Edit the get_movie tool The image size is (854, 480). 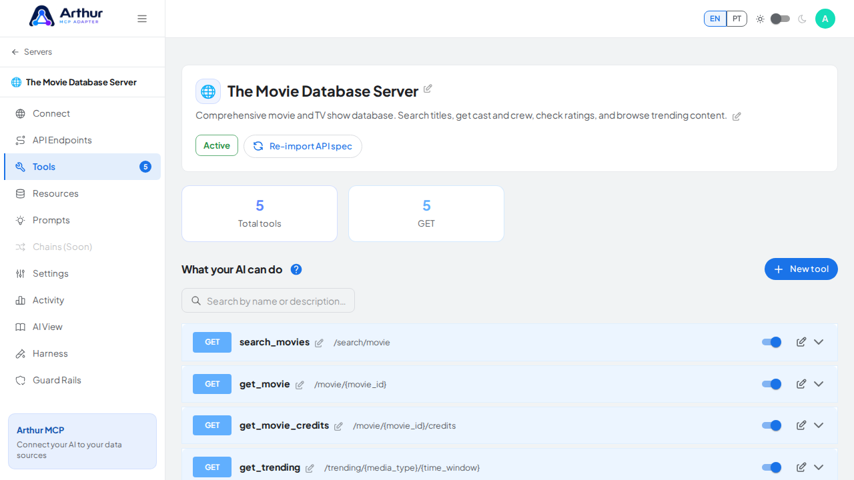click(x=801, y=384)
